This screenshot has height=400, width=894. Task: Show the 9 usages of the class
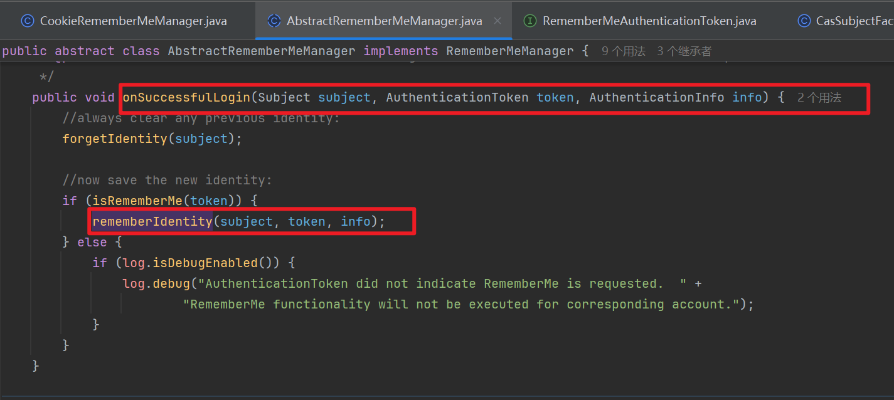coord(623,51)
